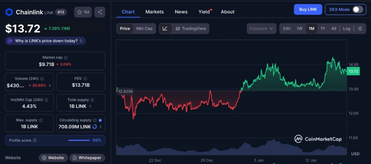This screenshot has width=371, height=164.
Task: Click the 708.09M LINK supply value
Action: pos(75,127)
